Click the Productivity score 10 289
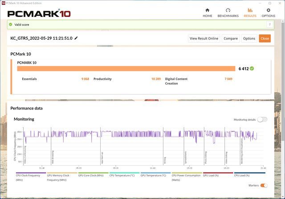 (x=156, y=79)
